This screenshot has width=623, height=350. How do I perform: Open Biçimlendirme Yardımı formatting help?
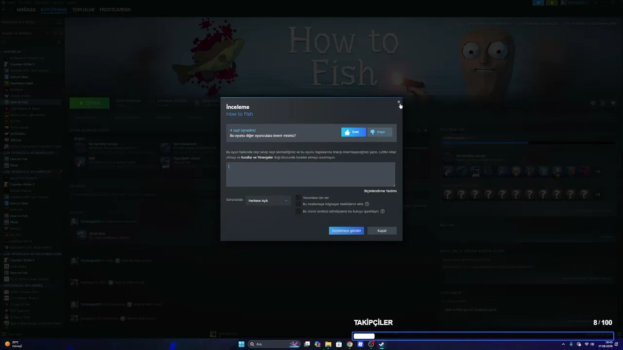tap(380, 191)
